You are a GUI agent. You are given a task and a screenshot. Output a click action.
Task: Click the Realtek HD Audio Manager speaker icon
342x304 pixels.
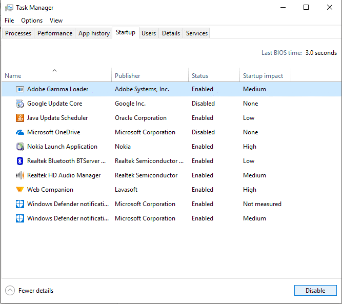coord(20,175)
